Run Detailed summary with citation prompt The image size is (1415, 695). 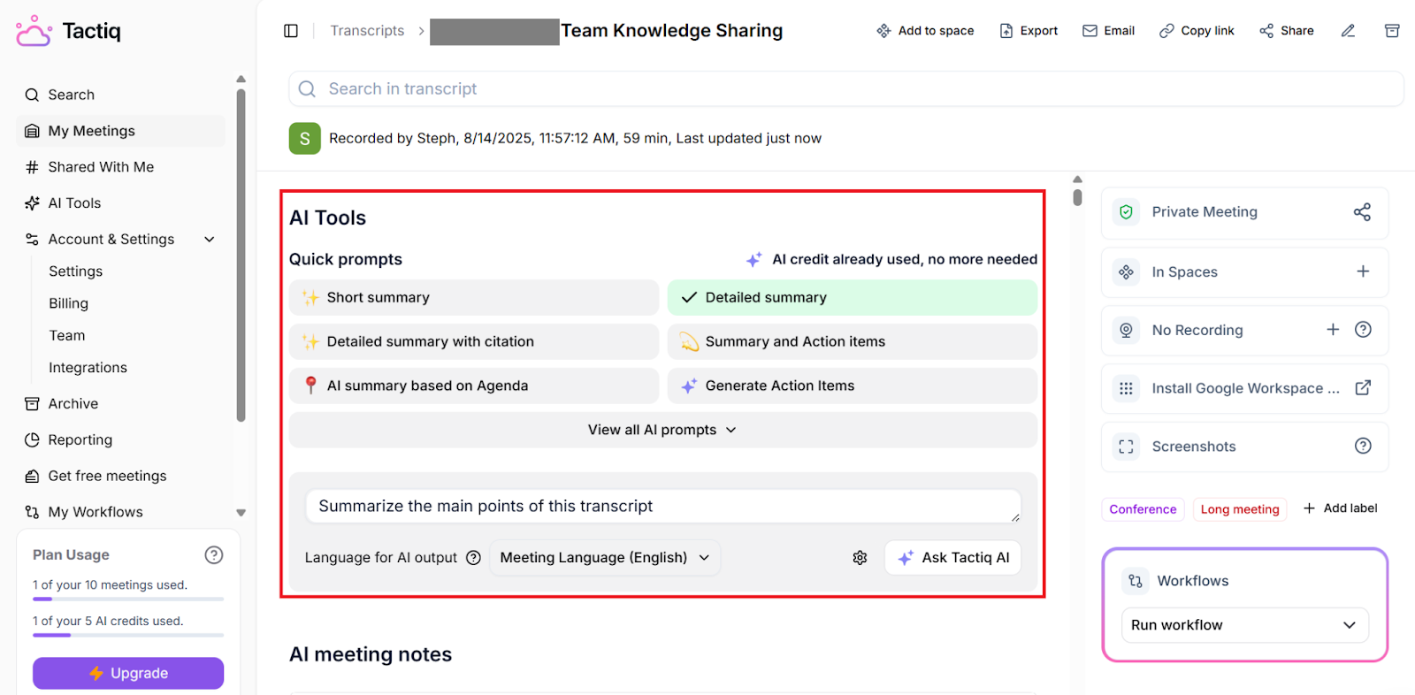click(x=474, y=342)
